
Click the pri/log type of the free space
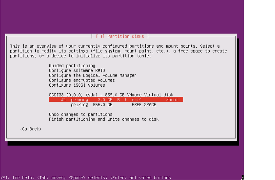[x=79, y=105]
